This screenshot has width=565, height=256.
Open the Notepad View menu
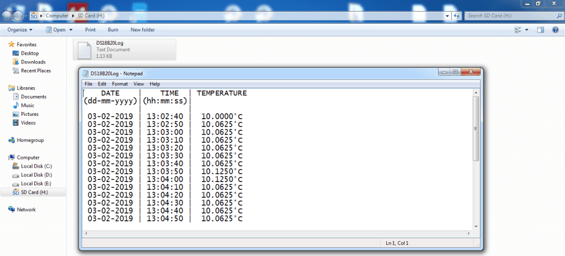coord(138,84)
